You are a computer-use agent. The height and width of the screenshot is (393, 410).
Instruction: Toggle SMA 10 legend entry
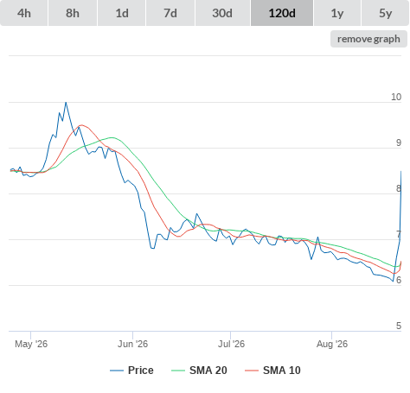[x=282, y=371]
